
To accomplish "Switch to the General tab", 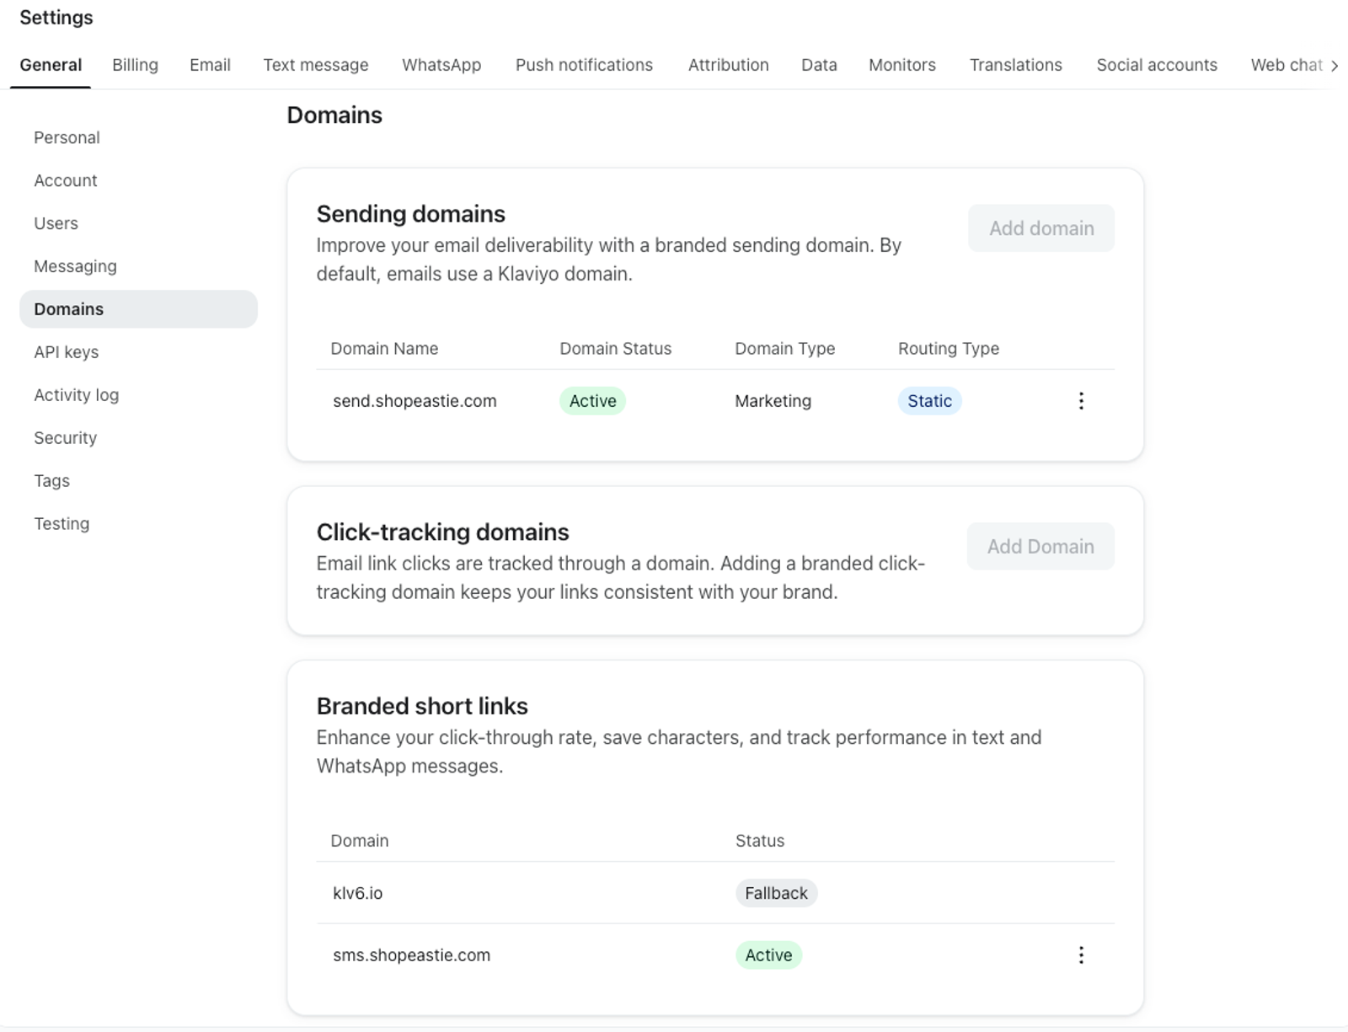I will [x=51, y=65].
